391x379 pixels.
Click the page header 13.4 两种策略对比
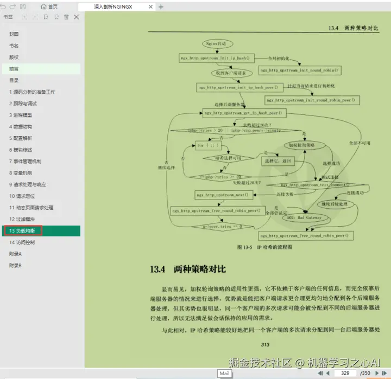click(x=354, y=28)
